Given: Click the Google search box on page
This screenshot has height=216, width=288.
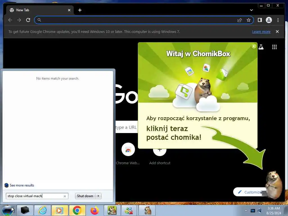Looking at the screenshot, I should [x=127, y=127].
